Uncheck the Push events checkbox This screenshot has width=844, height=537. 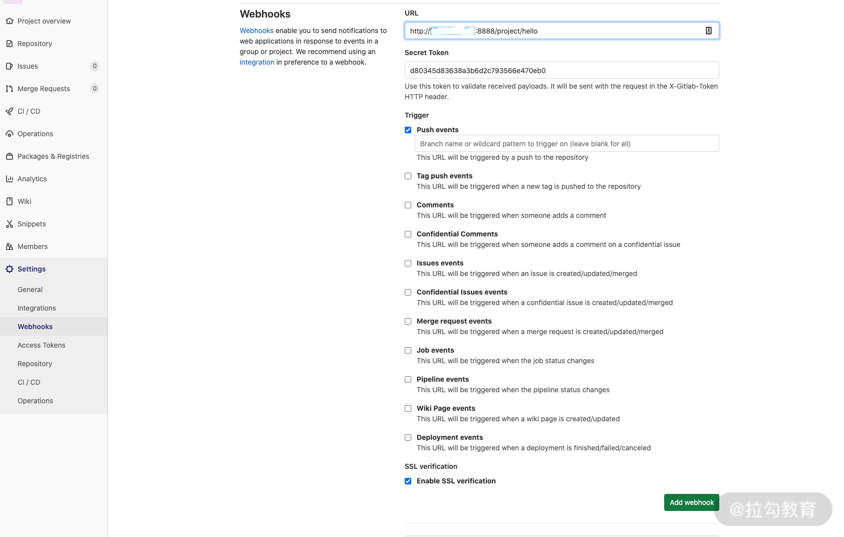(x=408, y=130)
